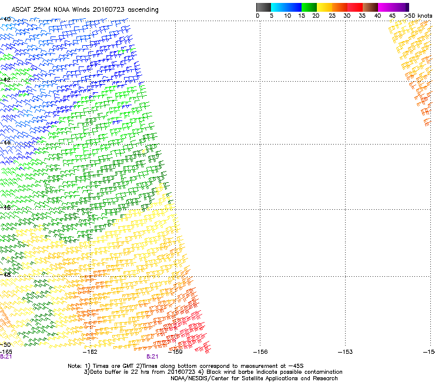Click the purple 8:21 time label near -159
This screenshot has height=382, width=435.
[152, 357]
